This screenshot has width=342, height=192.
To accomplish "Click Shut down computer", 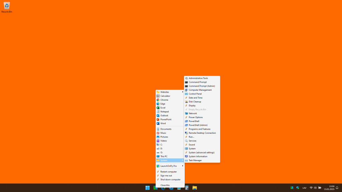I will (170, 180).
